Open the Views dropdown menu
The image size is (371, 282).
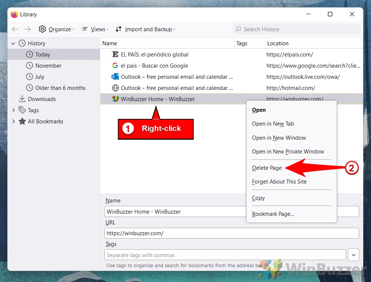coord(95,29)
